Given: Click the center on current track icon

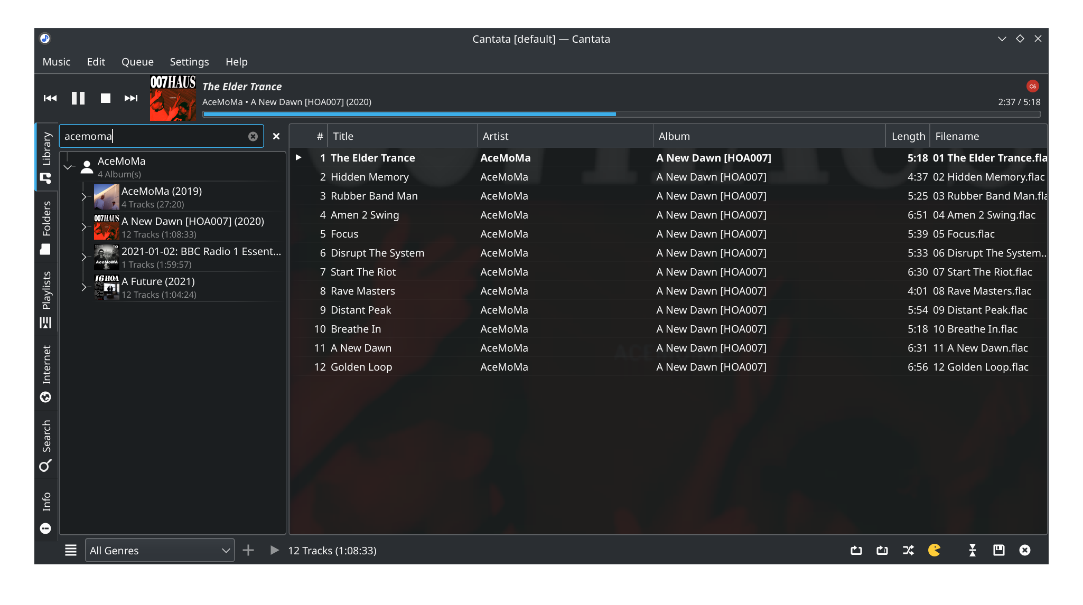Looking at the screenshot, I should 973,550.
